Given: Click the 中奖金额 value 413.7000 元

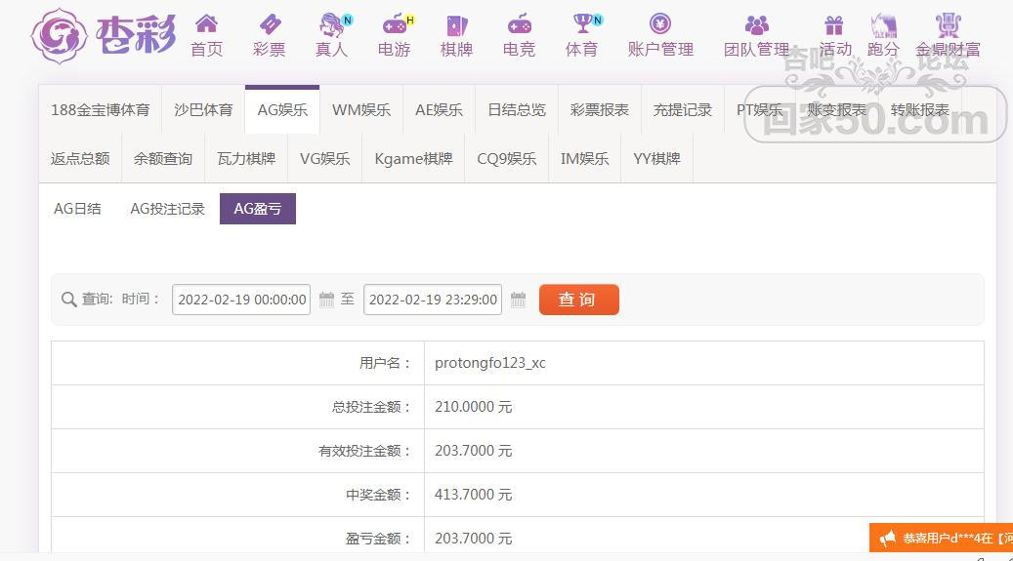Looking at the screenshot, I should pos(474,495).
